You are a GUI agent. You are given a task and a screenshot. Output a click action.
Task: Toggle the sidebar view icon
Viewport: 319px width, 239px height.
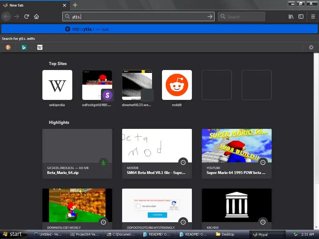coord(301,16)
